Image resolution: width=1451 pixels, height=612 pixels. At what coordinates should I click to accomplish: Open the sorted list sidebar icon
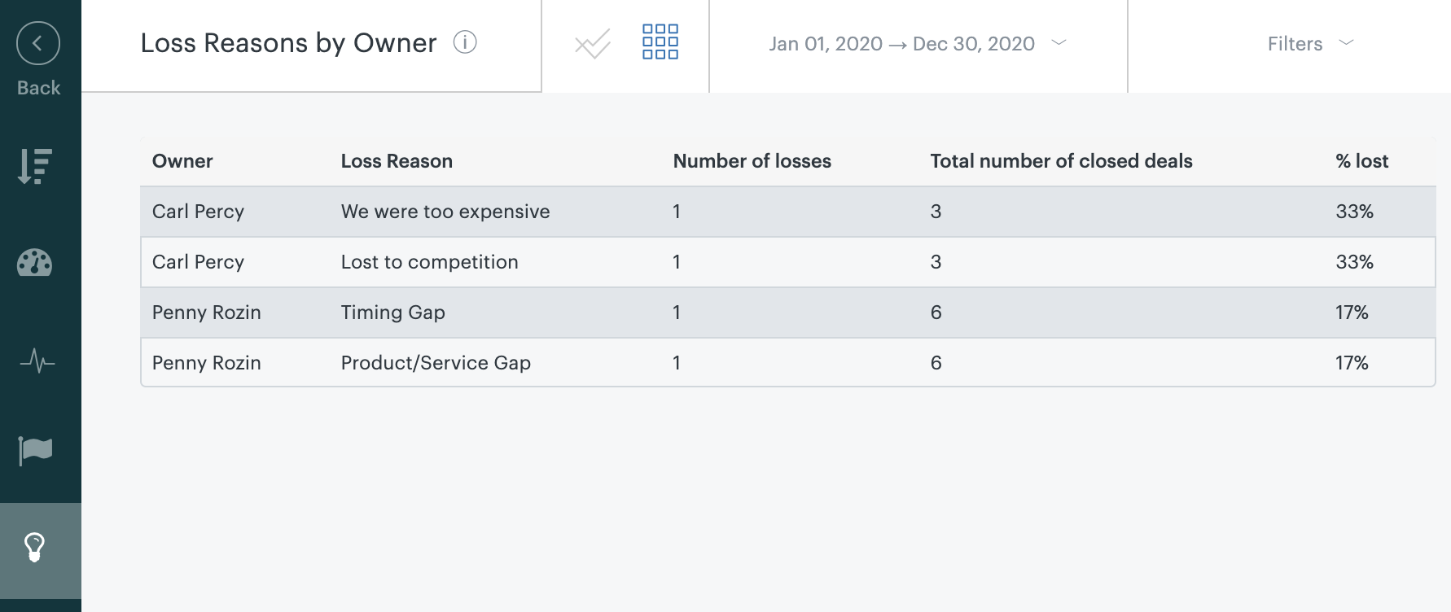click(x=35, y=166)
